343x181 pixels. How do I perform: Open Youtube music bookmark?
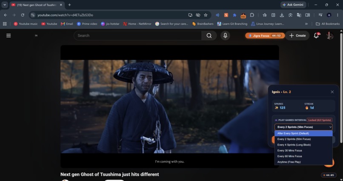pos(26,24)
